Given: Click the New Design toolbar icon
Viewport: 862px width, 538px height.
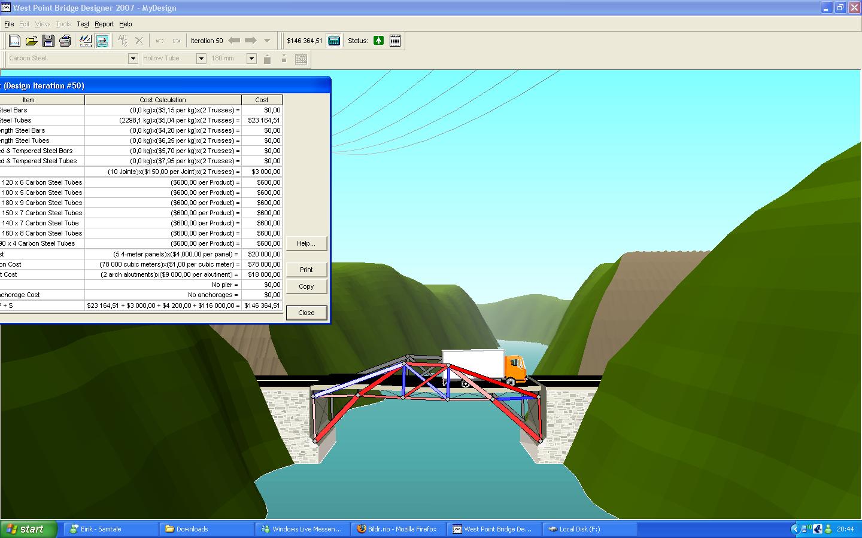Looking at the screenshot, I should click(15, 41).
